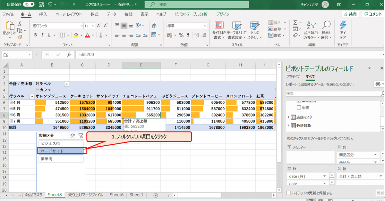Click the Ideas (アイデア) lightning icon
This screenshot has width=385, height=201.
click(x=343, y=31)
